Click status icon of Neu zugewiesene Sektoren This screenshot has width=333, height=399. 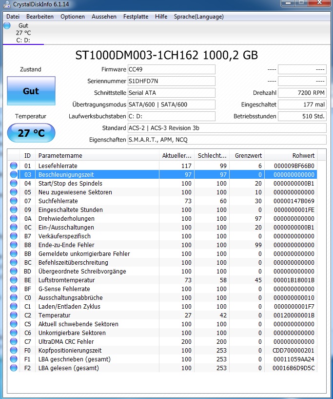tap(14, 192)
